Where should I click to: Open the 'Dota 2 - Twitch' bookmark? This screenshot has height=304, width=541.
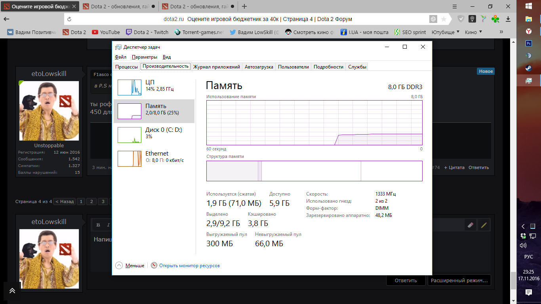[x=147, y=32]
